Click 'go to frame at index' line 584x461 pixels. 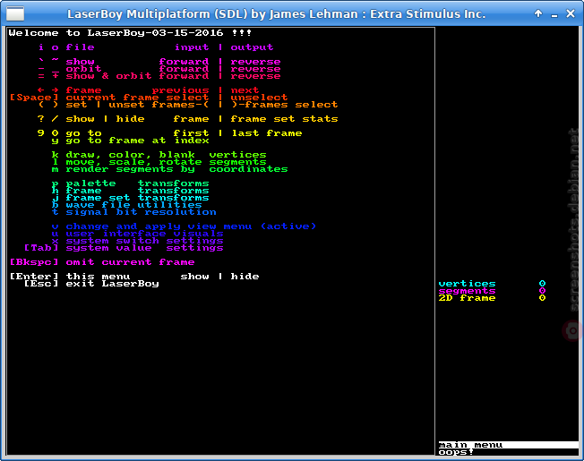pyautogui.click(x=130, y=141)
